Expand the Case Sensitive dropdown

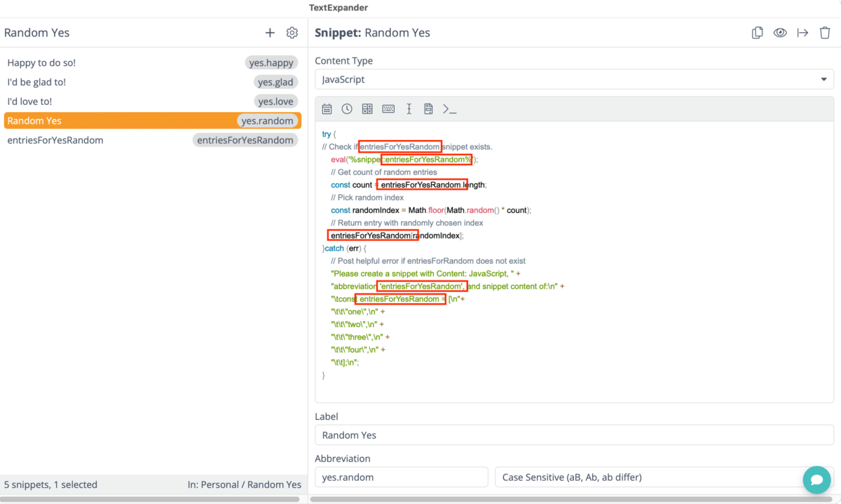click(x=664, y=477)
